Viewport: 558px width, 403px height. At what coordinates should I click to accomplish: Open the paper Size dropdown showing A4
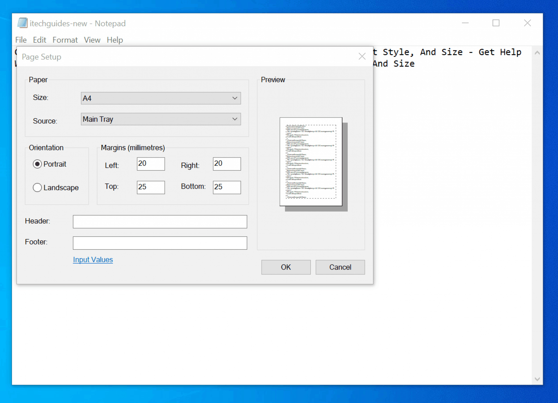(x=161, y=98)
